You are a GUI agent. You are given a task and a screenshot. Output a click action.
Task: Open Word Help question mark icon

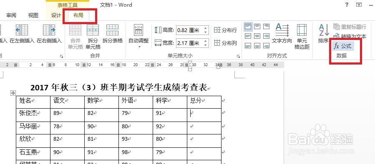point(347,5)
